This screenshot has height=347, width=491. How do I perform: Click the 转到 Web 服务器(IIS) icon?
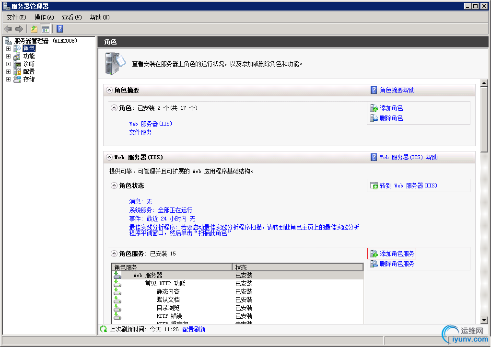pyautogui.click(x=374, y=185)
